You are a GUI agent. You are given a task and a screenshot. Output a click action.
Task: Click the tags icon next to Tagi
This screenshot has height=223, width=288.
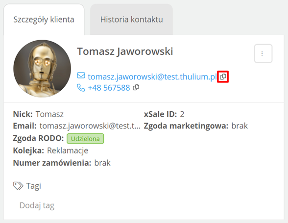(x=18, y=186)
